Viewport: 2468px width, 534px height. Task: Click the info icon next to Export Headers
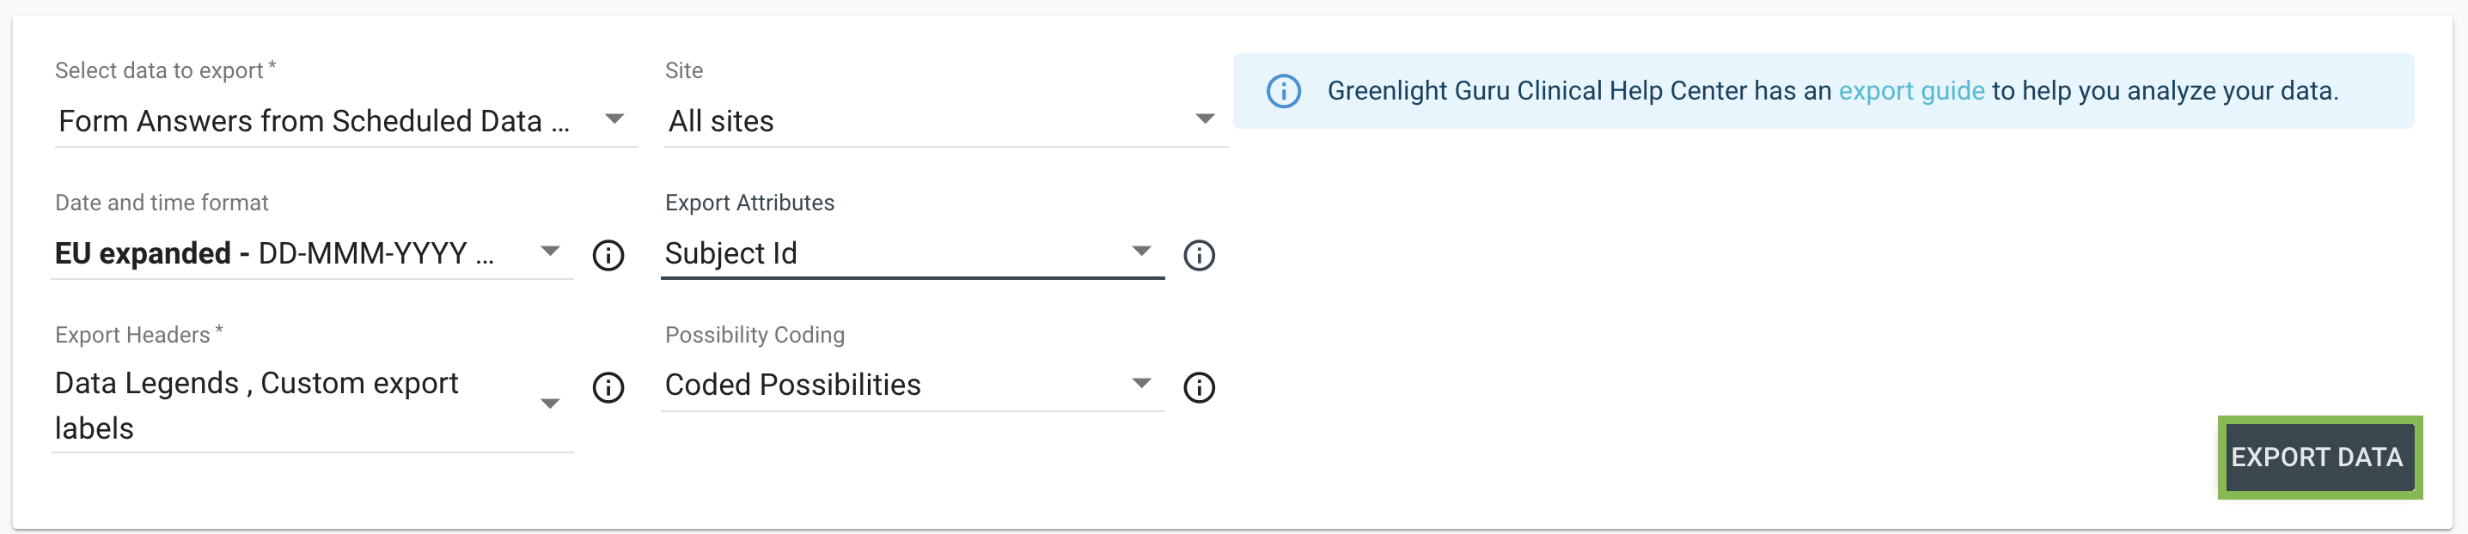609,387
